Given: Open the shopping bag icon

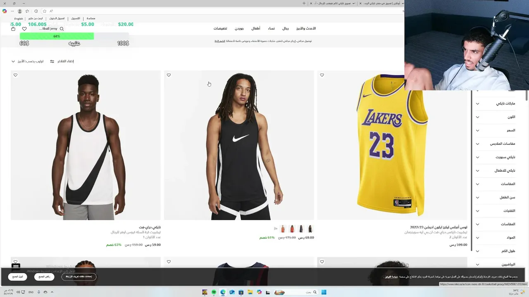Looking at the screenshot, I should pos(13,29).
